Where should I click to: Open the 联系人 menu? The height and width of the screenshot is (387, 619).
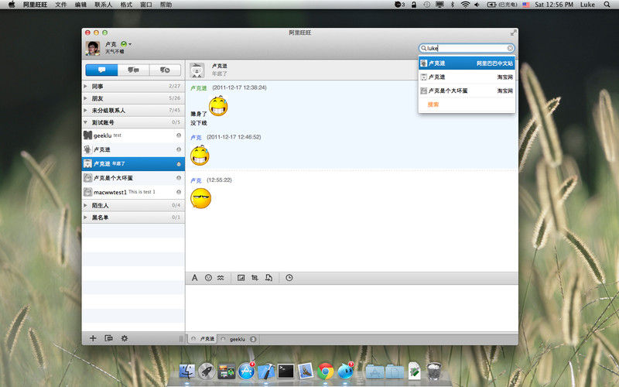click(104, 5)
